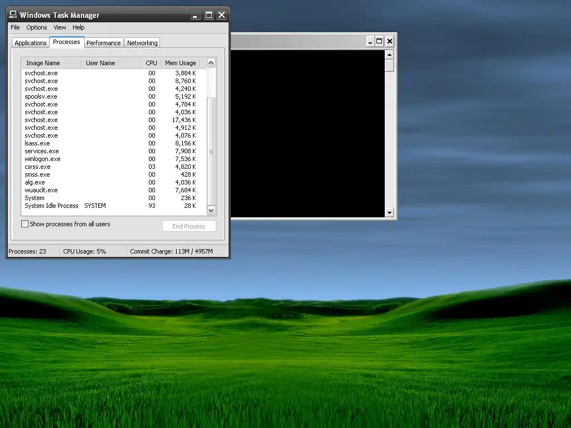Open the View menu
The image size is (571, 428).
(x=60, y=27)
